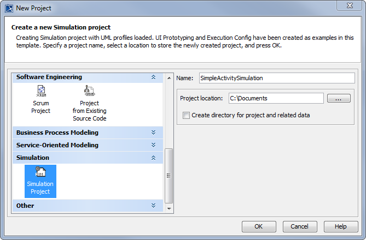Expand the Other section
This screenshot has height=240, width=366.
pyautogui.click(x=154, y=206)
